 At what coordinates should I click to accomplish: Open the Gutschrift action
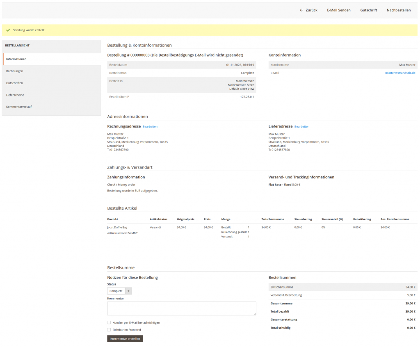coord(368,10)
